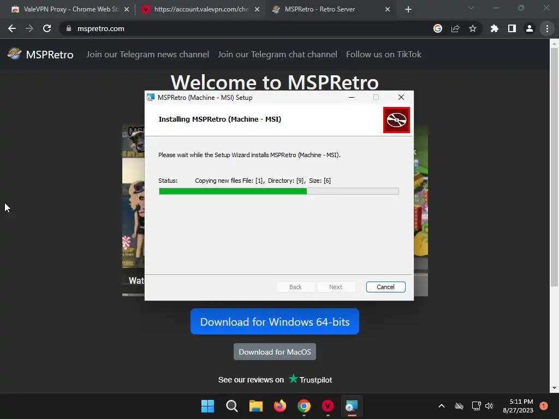This screenshot has height=419, width=559.
Task: Launch Firefox from taskbar
Action: click(x=280, y=406)
